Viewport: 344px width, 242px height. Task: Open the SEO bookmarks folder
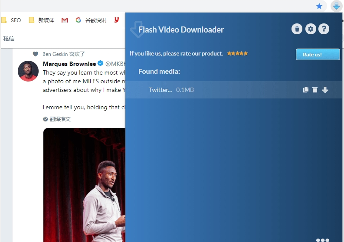coord(11,20)
